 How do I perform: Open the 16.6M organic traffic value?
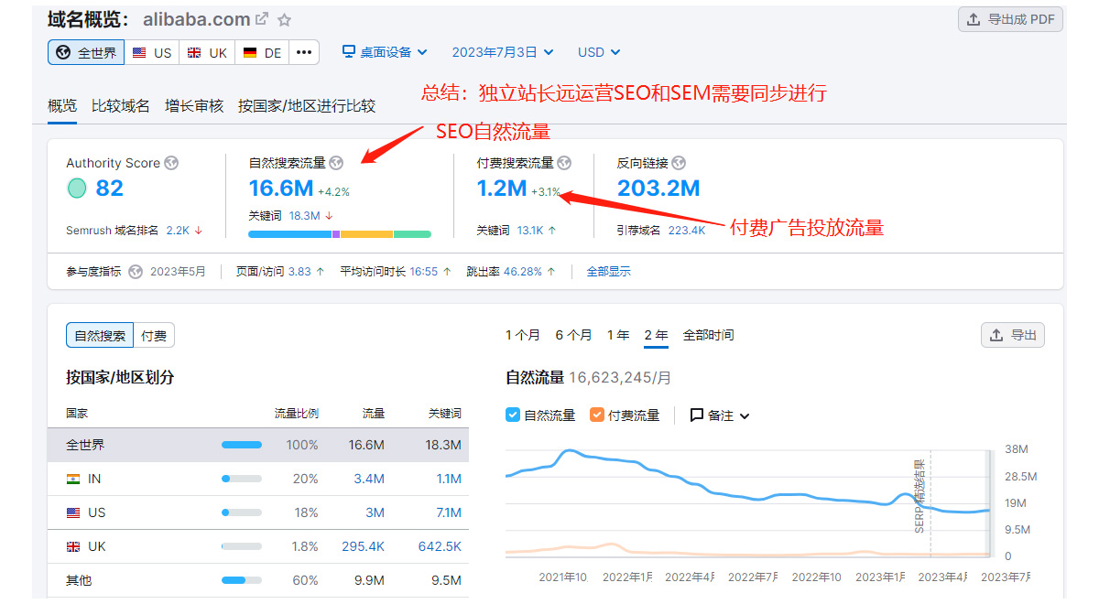281,189
